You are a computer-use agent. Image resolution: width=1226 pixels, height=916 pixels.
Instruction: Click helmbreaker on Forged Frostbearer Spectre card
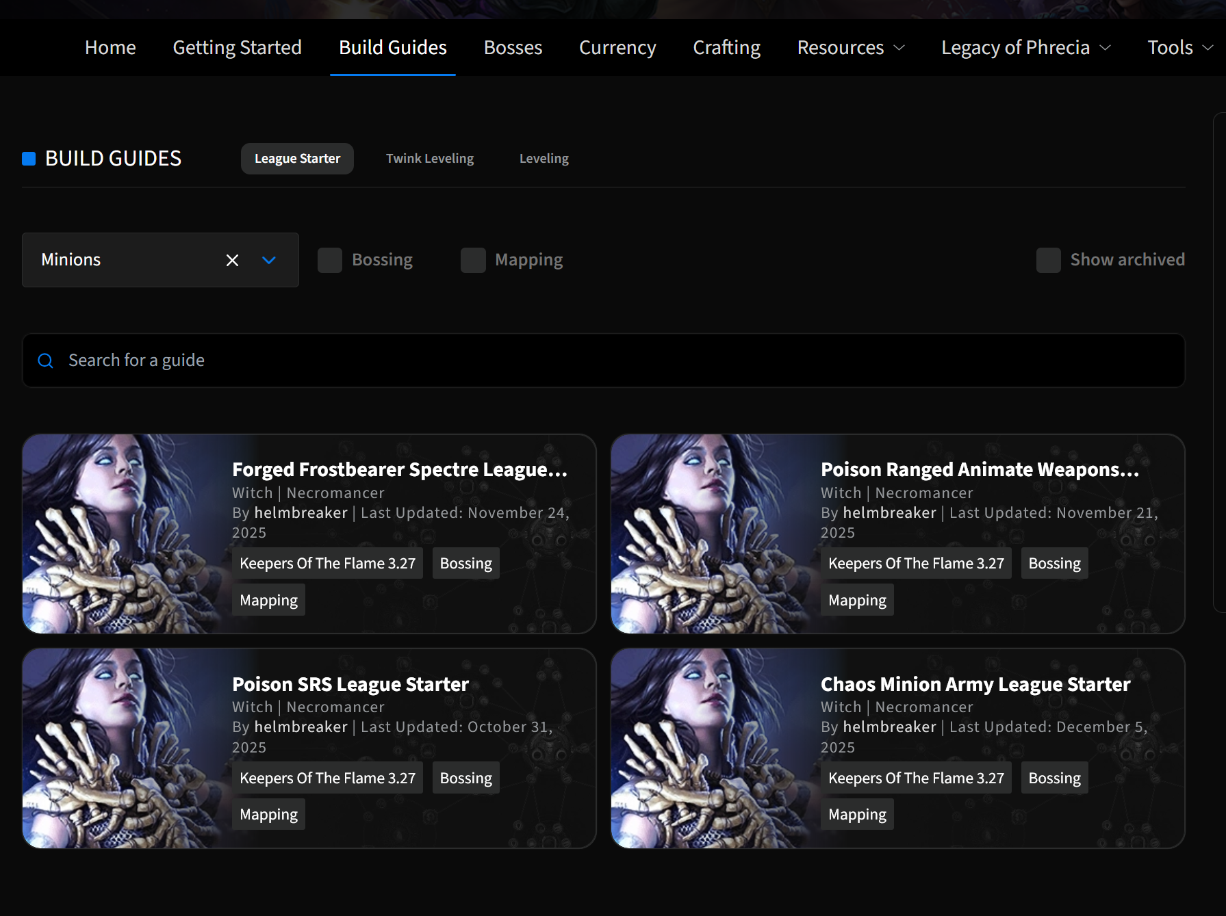(x=301, y=513)
